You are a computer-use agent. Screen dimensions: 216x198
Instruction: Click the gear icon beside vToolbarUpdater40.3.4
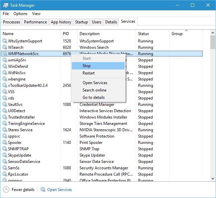click(5, 85)
